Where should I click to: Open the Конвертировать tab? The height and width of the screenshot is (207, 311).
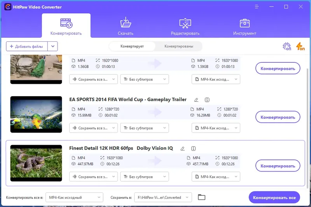66,26
